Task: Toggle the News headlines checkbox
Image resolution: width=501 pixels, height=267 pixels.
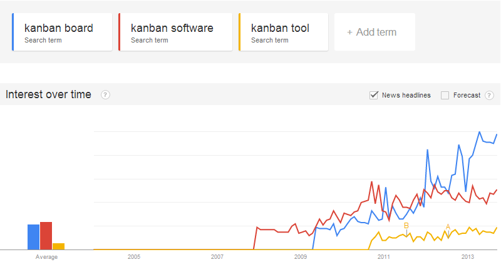Action: tap(374, 95)
